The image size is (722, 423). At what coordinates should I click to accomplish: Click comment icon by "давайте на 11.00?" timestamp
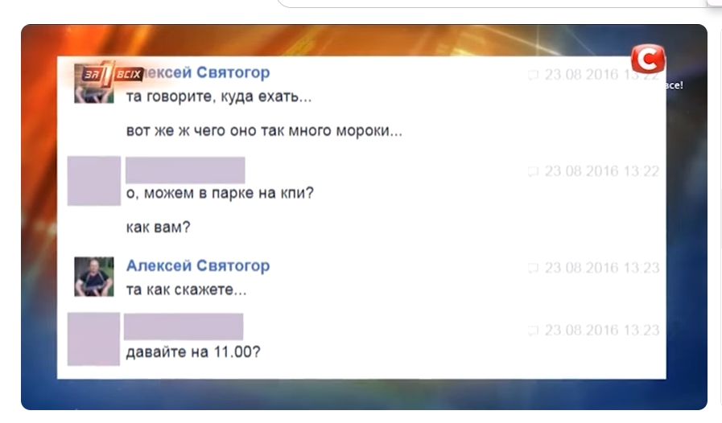(x=533, y=331)
